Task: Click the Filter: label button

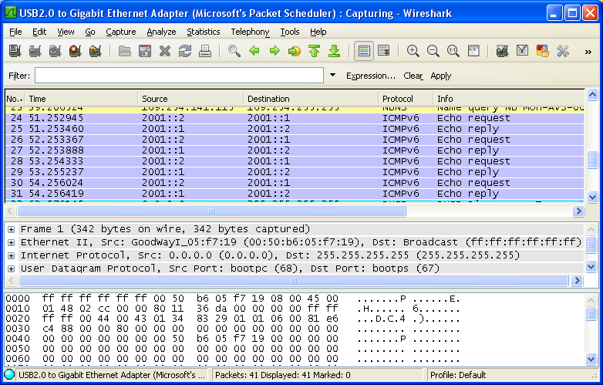Action: [19, 76]
